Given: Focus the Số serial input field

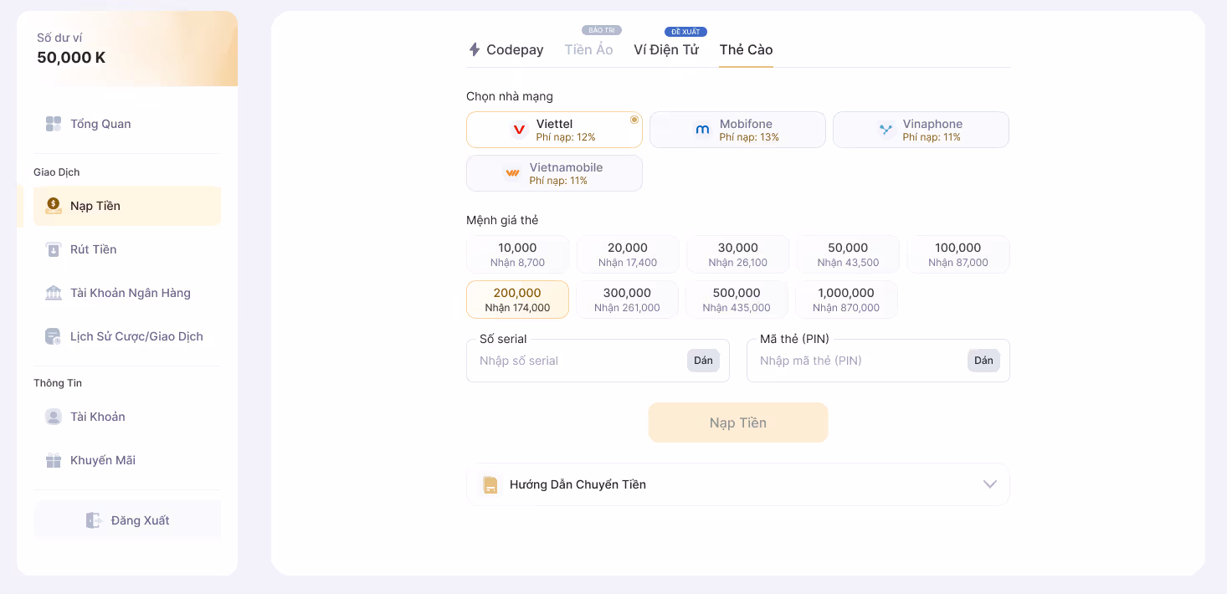Looking at the screenshot, I should [598, 361].
